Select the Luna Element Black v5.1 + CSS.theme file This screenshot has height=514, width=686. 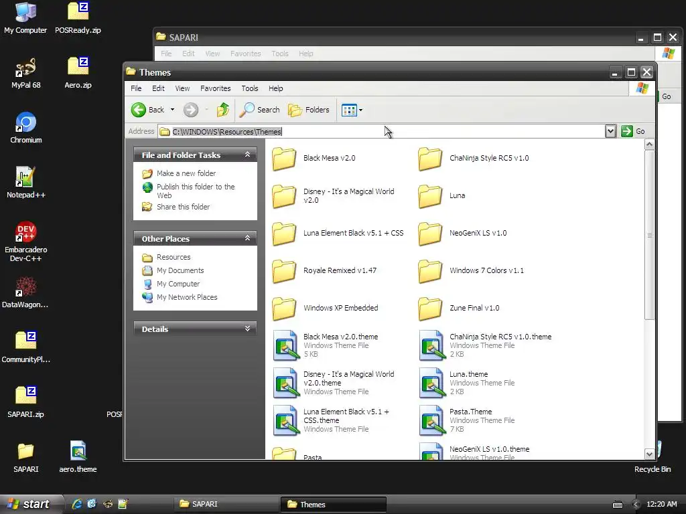coord(331,420)
